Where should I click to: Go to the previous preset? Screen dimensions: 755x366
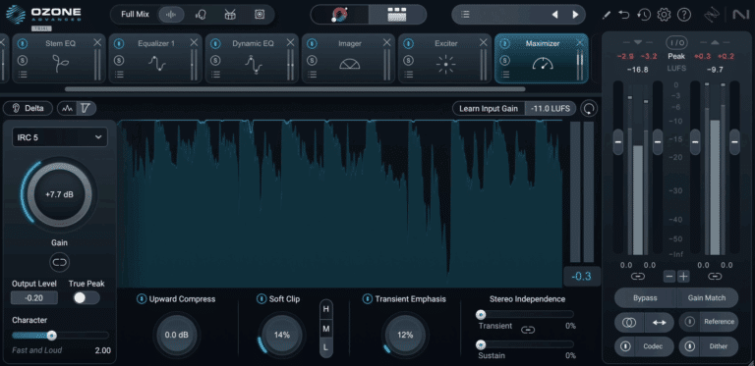[x=554, y=15]
